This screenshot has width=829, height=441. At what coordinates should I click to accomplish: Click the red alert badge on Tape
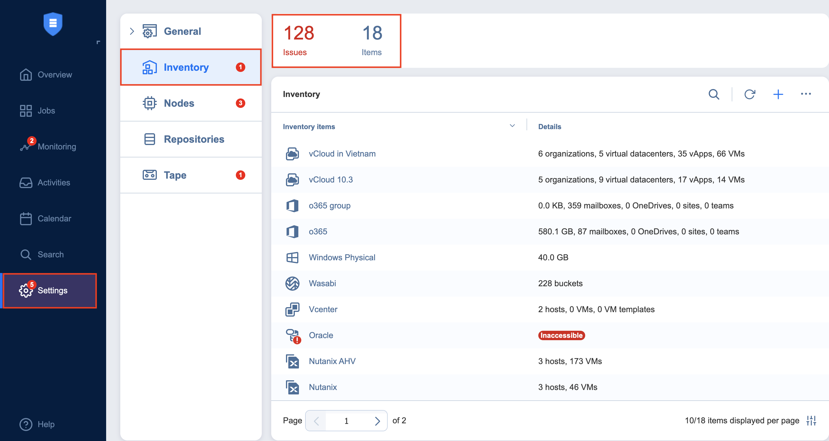click(240, 175)
